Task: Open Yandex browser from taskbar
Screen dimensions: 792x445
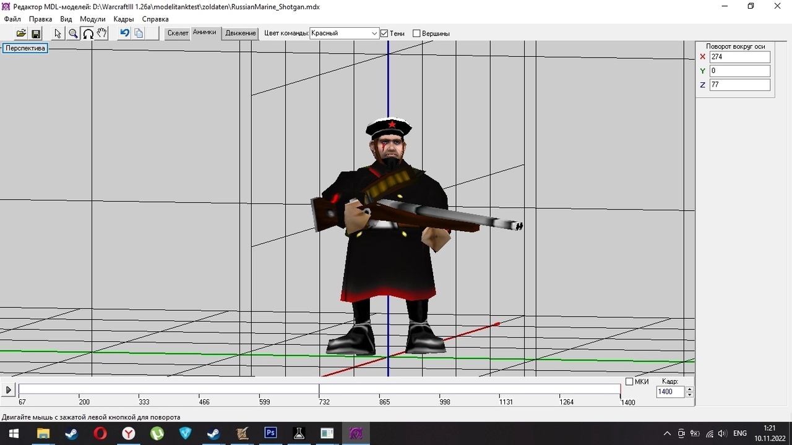Action: 128,433
